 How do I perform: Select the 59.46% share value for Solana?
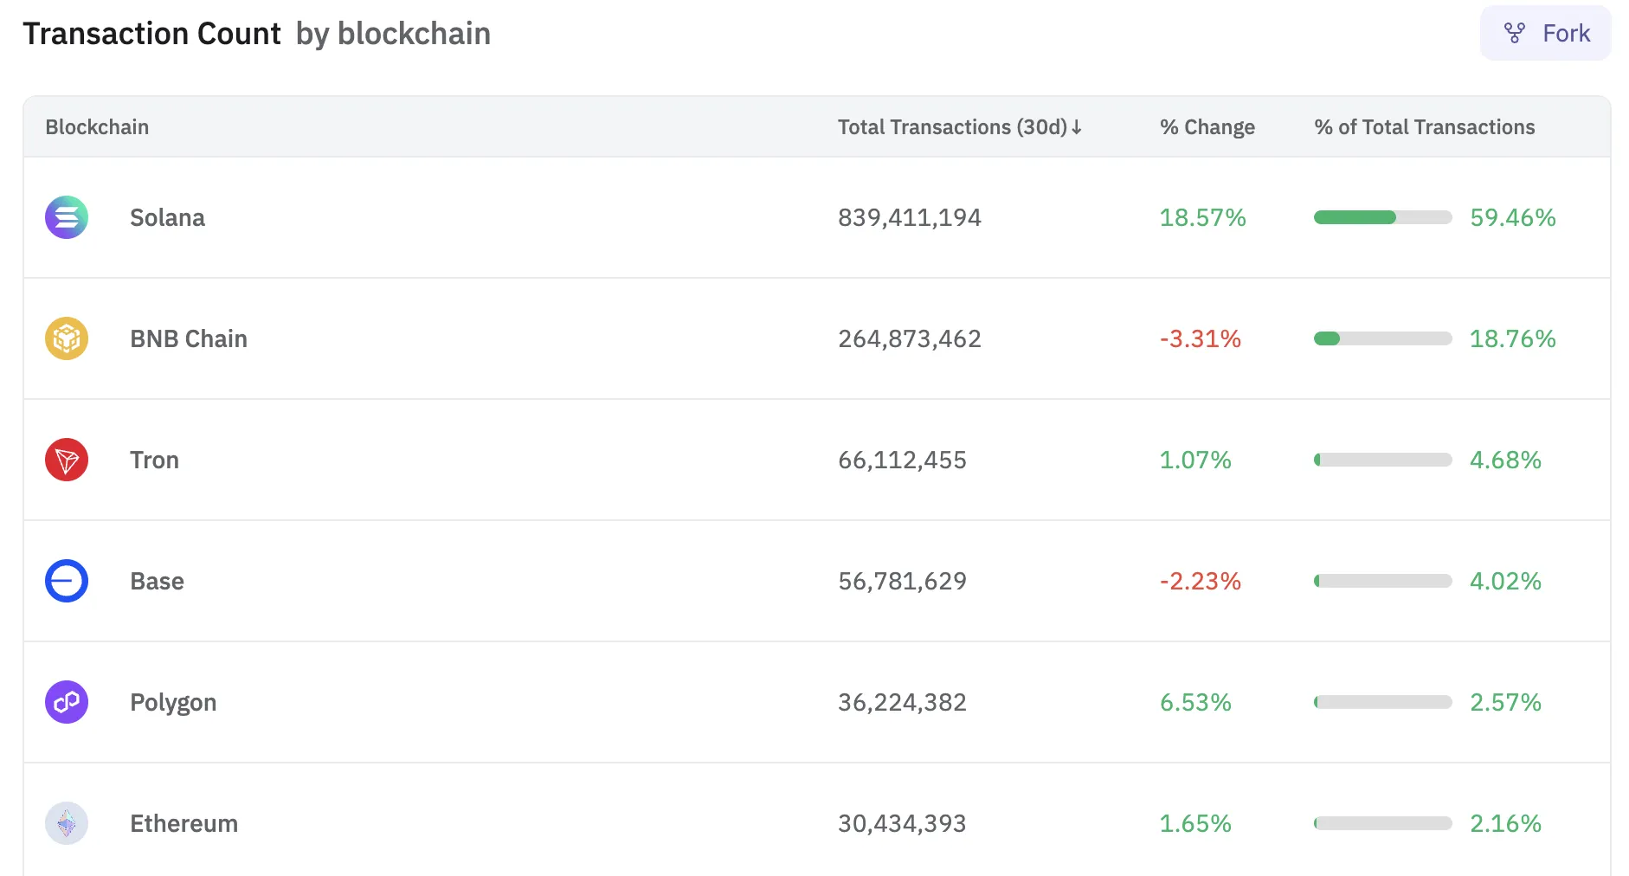(x=1511, y=217)
